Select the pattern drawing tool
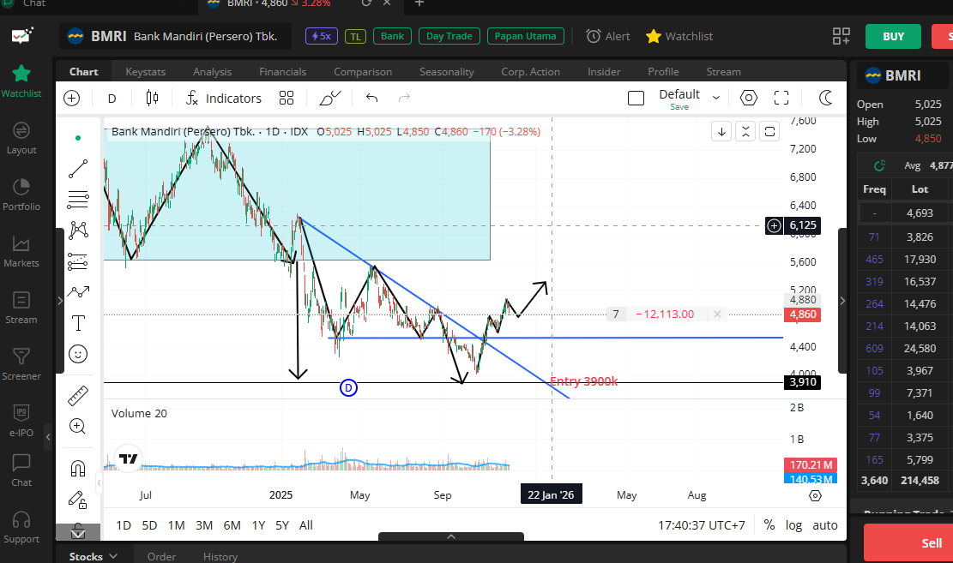 (78, 230)
